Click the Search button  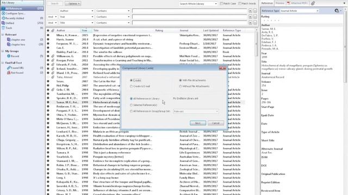pyautogui.click(x=54, y=4)
